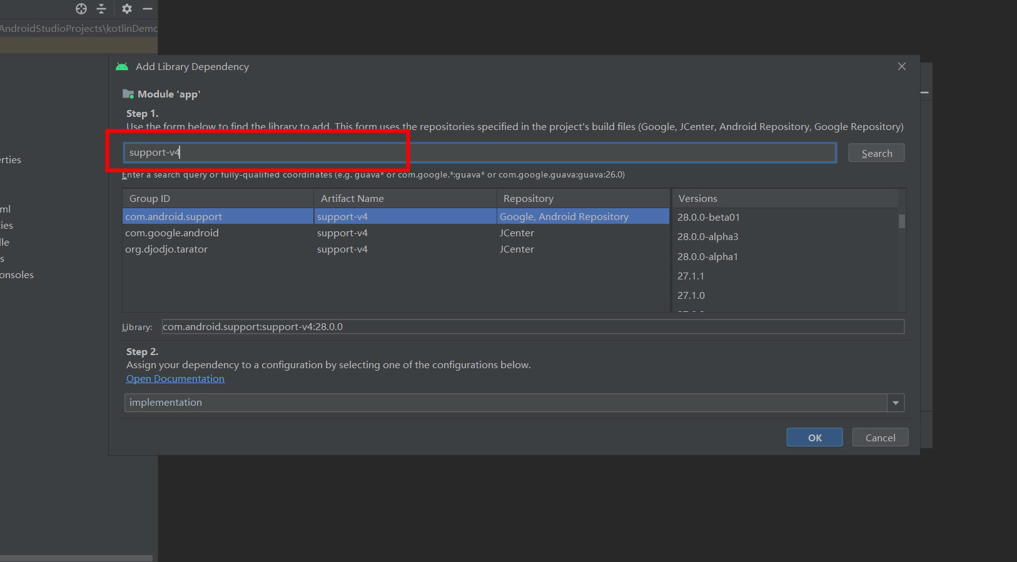Click the library search query field
1017x562 pixels.
[480, 153]
